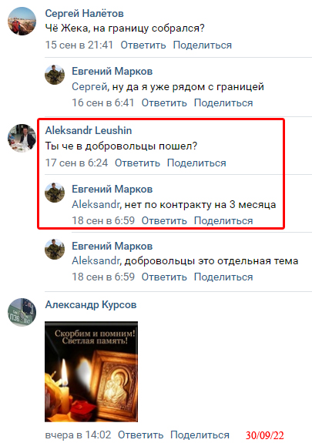Open Сергей Налётов's profile avatar

click(x=22, y=22)
